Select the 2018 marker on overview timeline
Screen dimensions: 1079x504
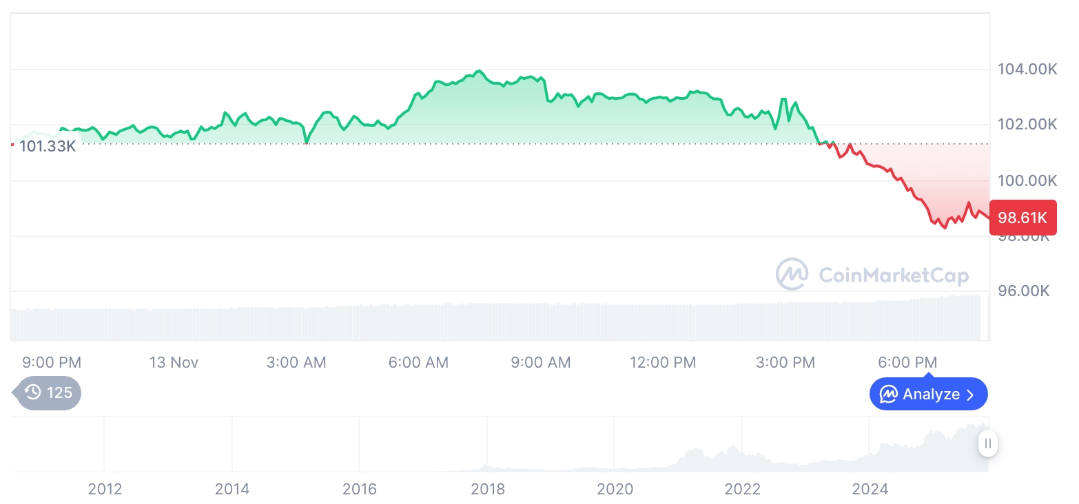click(487, 490)
